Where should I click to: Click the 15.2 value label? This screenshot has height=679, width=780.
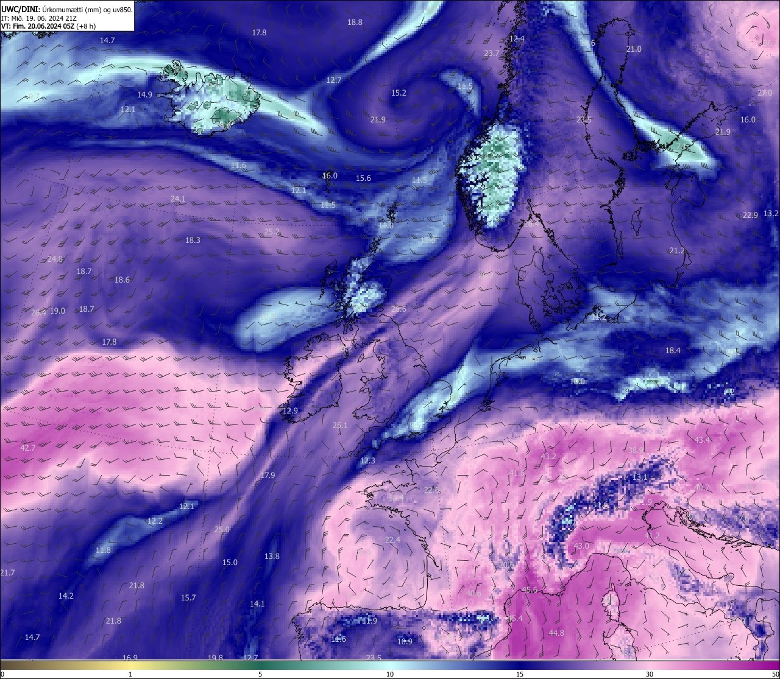pyautogui.click(x=399, y=93)
